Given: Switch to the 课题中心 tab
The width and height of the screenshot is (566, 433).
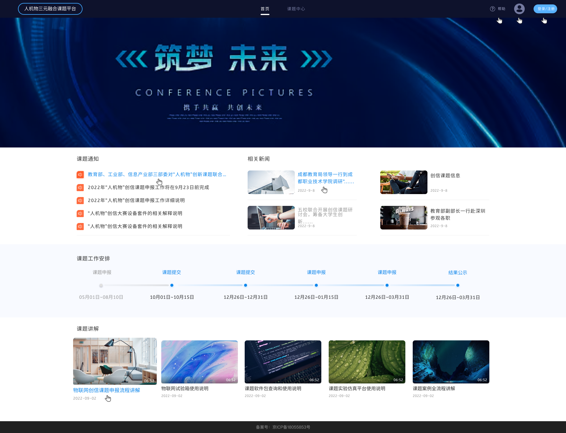Looking at the screenshot, I should click(296, 9).
